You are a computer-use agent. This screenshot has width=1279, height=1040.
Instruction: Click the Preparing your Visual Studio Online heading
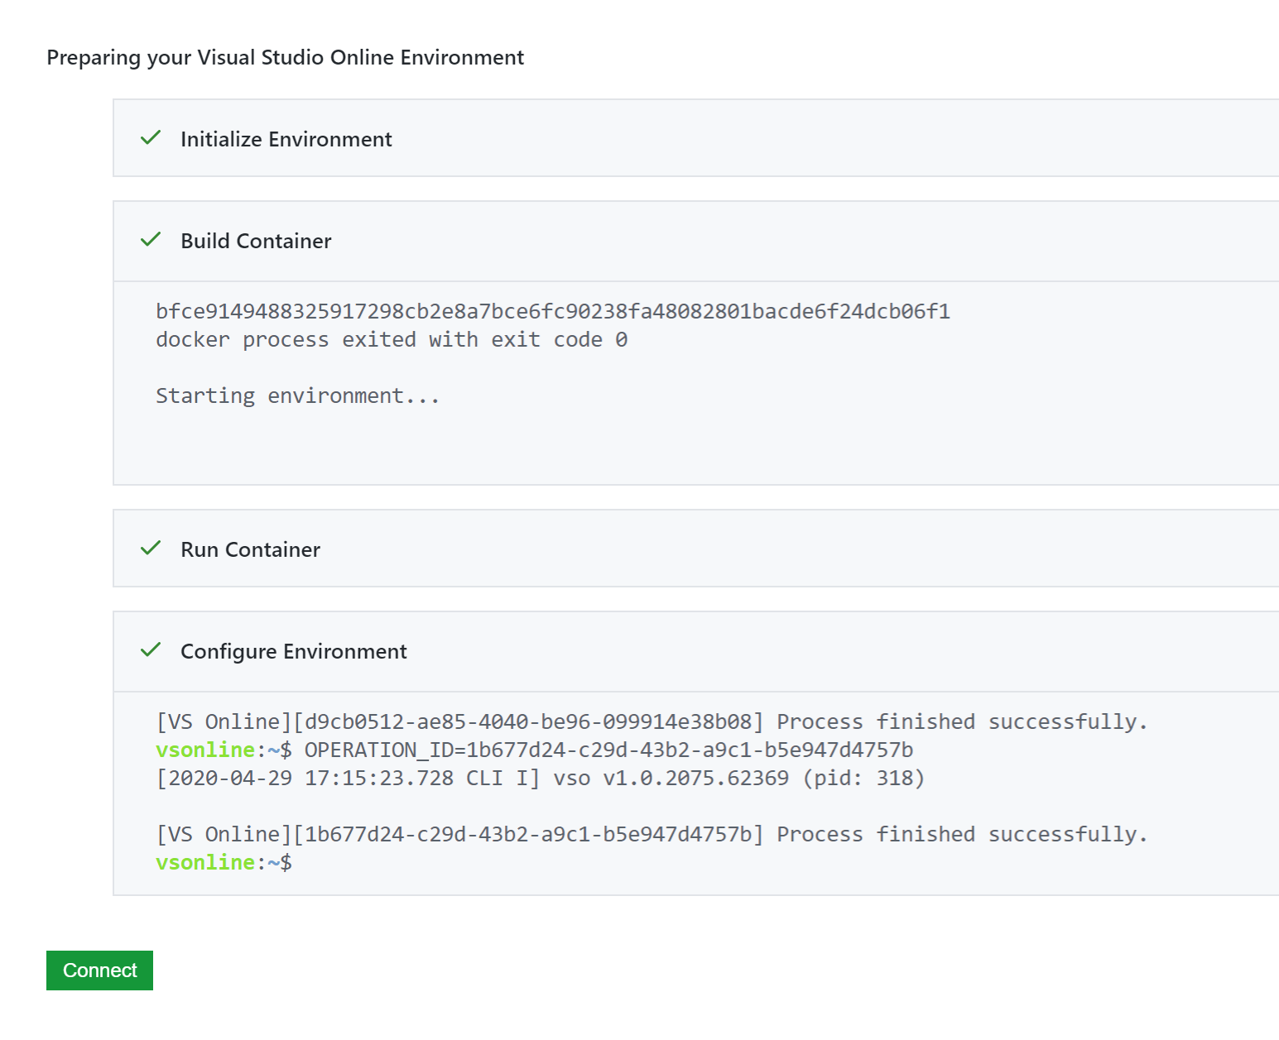285,57
